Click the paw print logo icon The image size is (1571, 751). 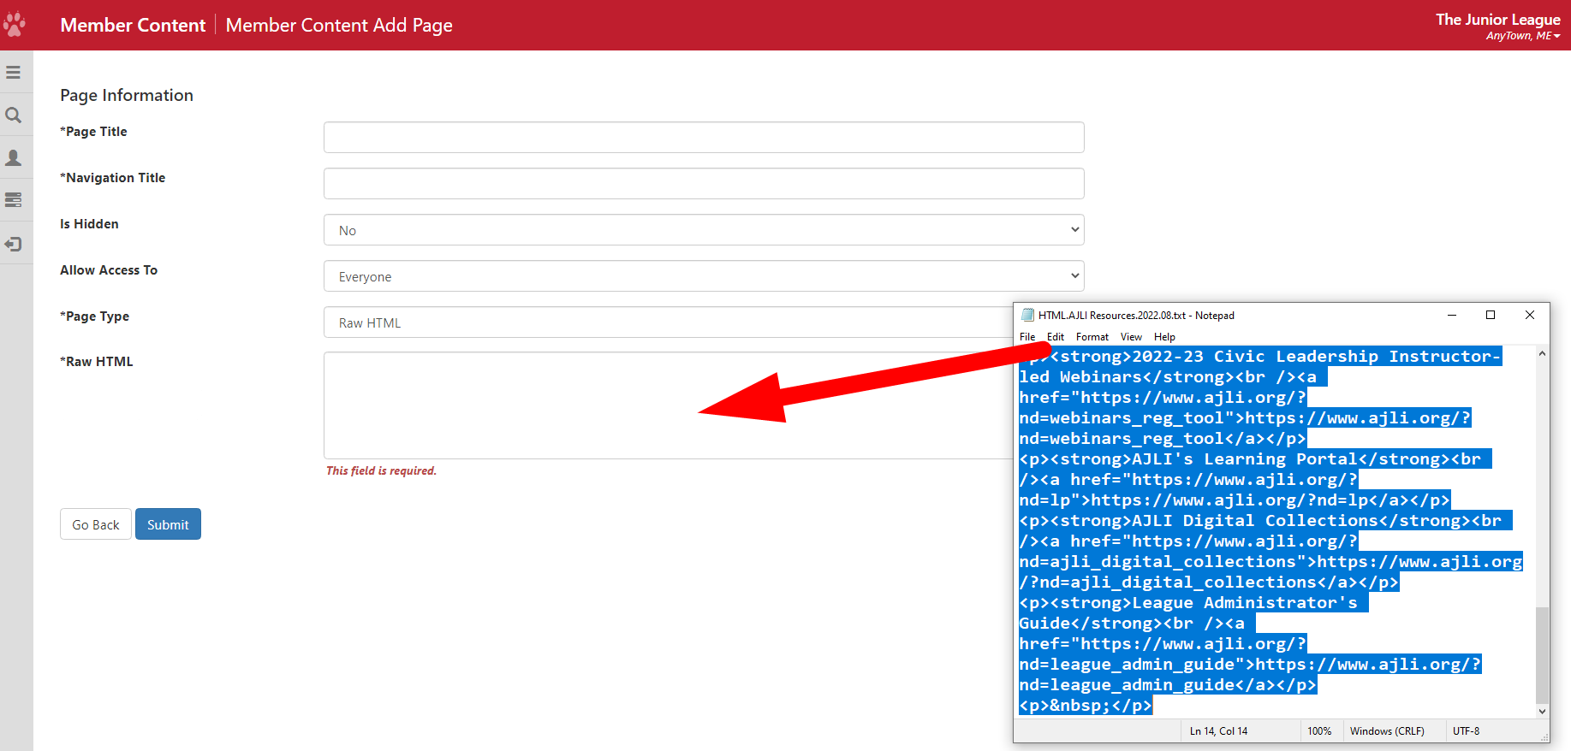click(x=14, y=24)
